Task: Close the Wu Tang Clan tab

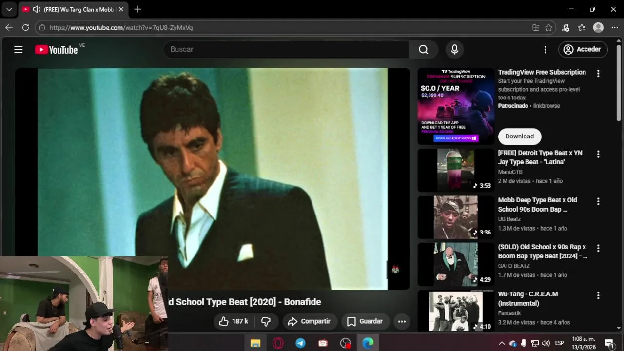Action: [121, 9]
